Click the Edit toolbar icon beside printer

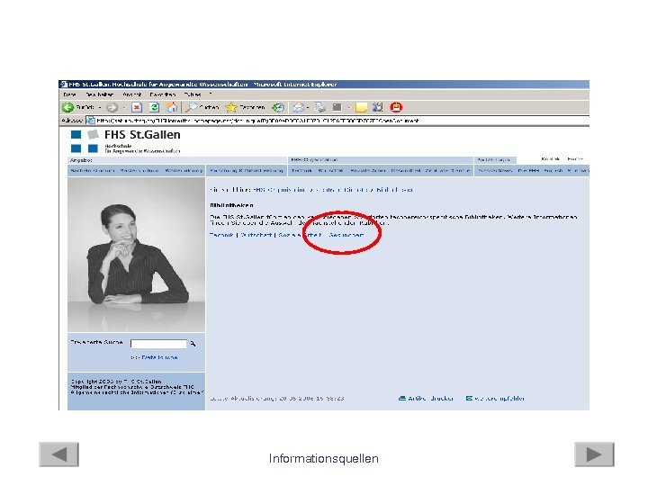337,107
